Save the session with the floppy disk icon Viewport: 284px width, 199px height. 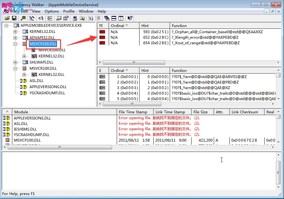[x=14, y=18]
